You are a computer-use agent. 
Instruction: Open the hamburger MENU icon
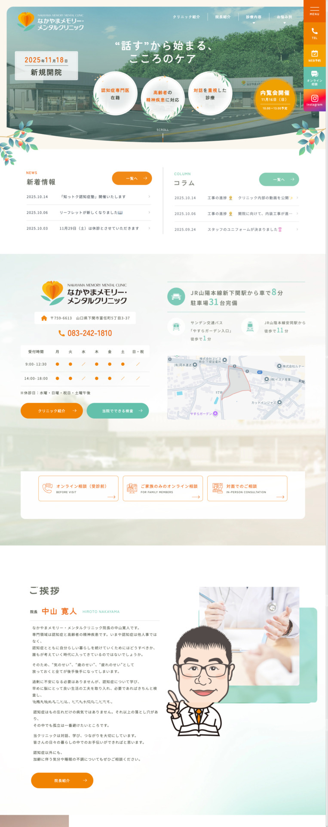(x=314, y=10)
